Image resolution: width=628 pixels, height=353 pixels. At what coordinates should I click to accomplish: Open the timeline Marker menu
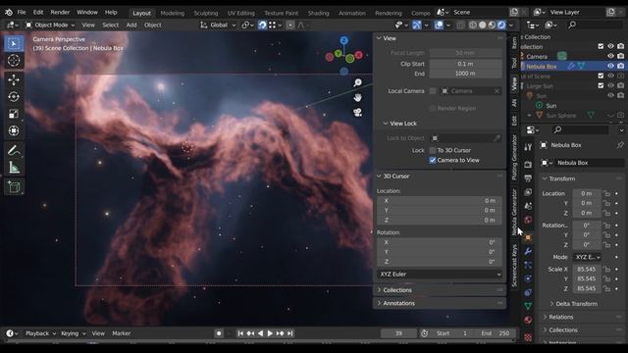(x=122, y=333)
